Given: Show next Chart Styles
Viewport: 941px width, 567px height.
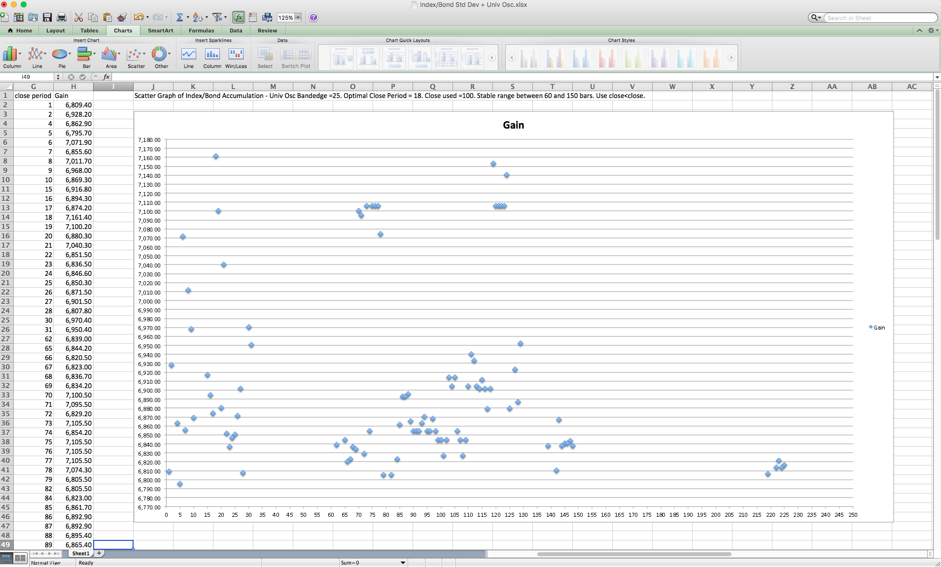Looking at the screenshot, I should (732, 58).
